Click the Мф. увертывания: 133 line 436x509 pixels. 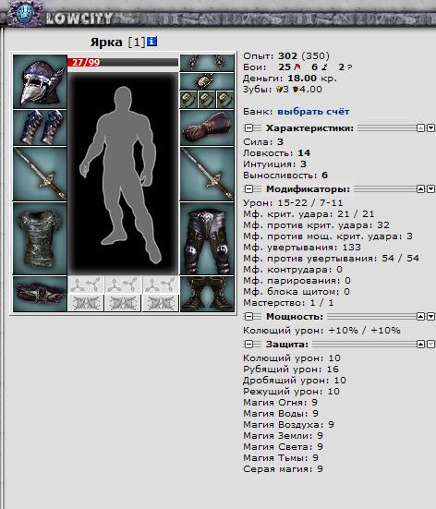[302, 248]
